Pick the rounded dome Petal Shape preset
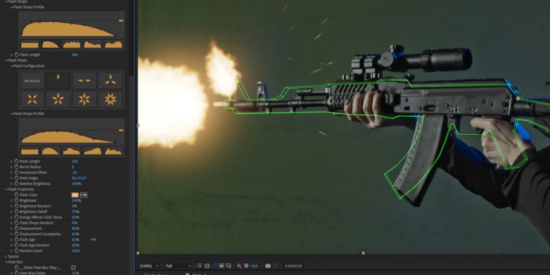Screen dimensions: 550x275 (x=51, y=151)
